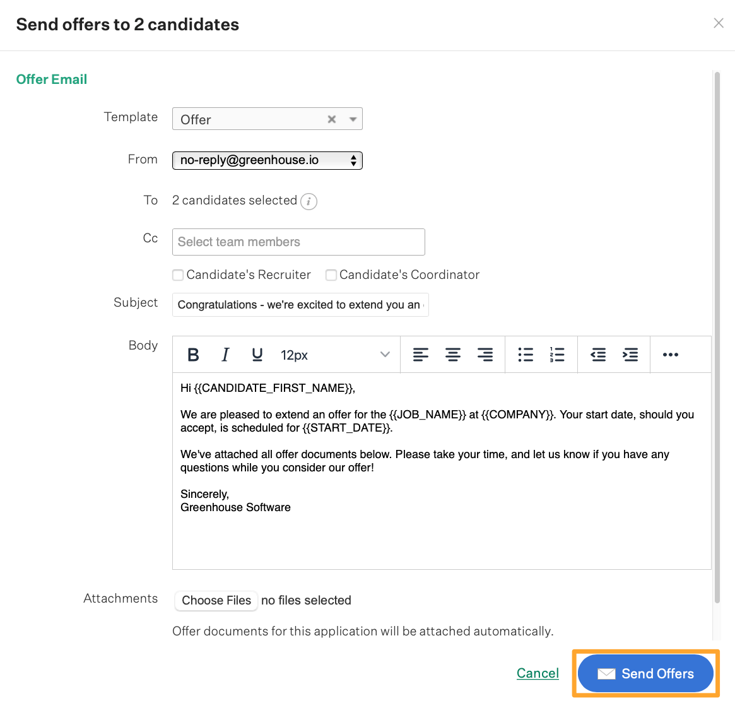Screen dimensions: 735x708
Task: Apply bold formatting in body editor
Action: point(193,355)
